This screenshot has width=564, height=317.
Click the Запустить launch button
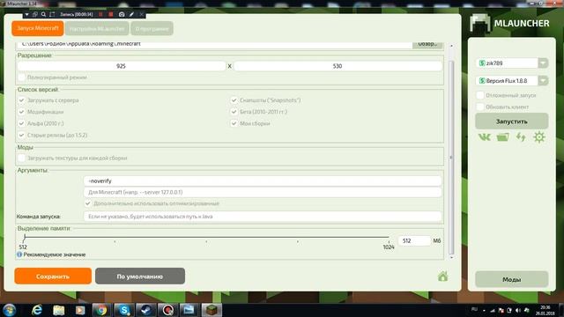(511, 122)
